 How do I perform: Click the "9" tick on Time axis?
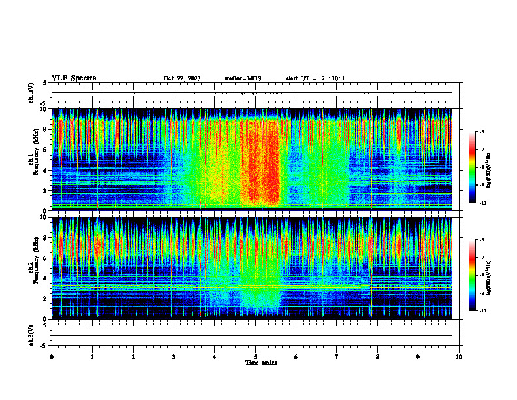[x=418, y=357]
